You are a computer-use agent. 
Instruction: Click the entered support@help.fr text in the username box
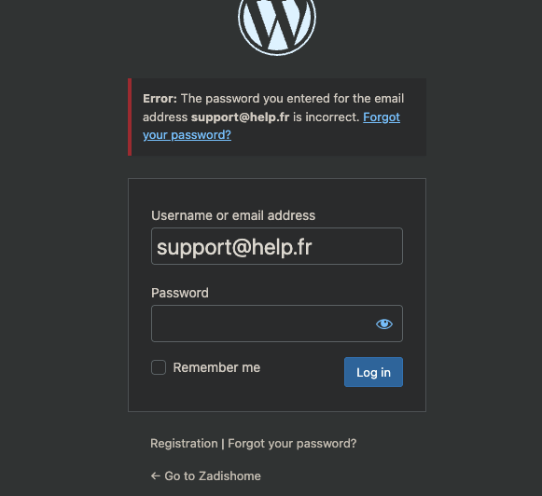(x=234, y=248)
